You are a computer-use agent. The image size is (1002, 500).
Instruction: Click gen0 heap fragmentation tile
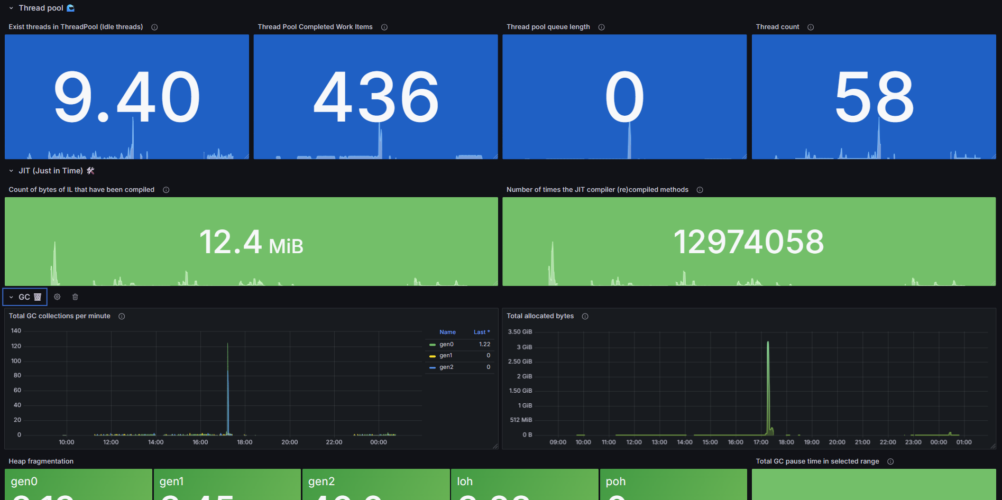tap(78, 484)
